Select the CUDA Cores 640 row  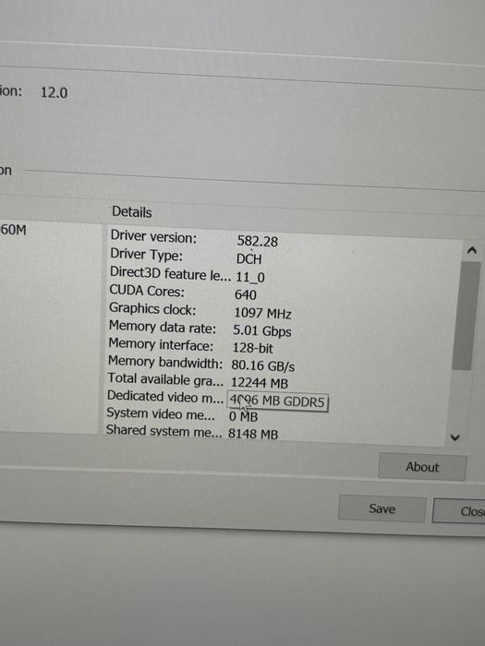click(x=183, y=293)
